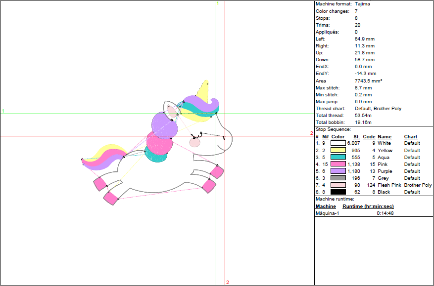Click the underlined Chart column header
The width and height of the screenshot is (434, 286).
pyautogui.click(x=410, y=137)
